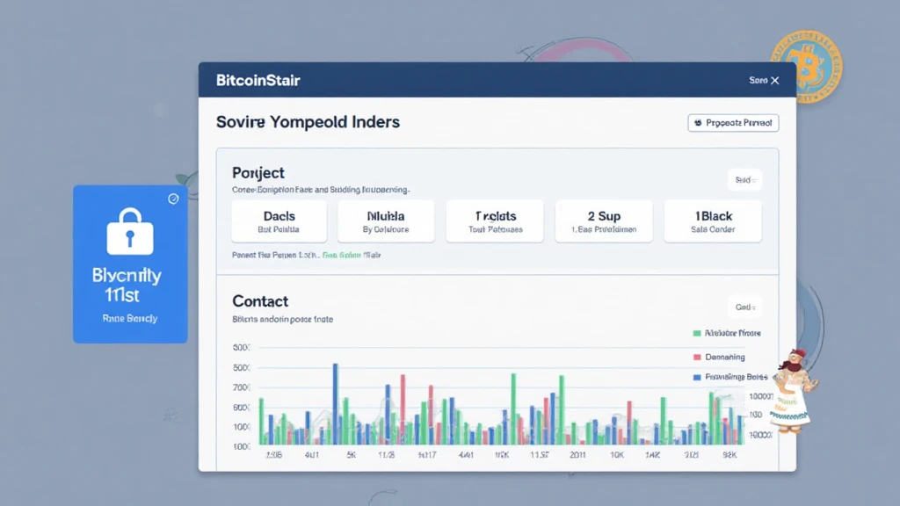
Task: Toggle the Adelebre Firoore legend series
Action: (727, 333)
